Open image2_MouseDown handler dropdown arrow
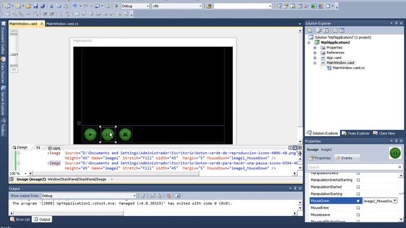 pyautogui.click(x=395, y=201)
